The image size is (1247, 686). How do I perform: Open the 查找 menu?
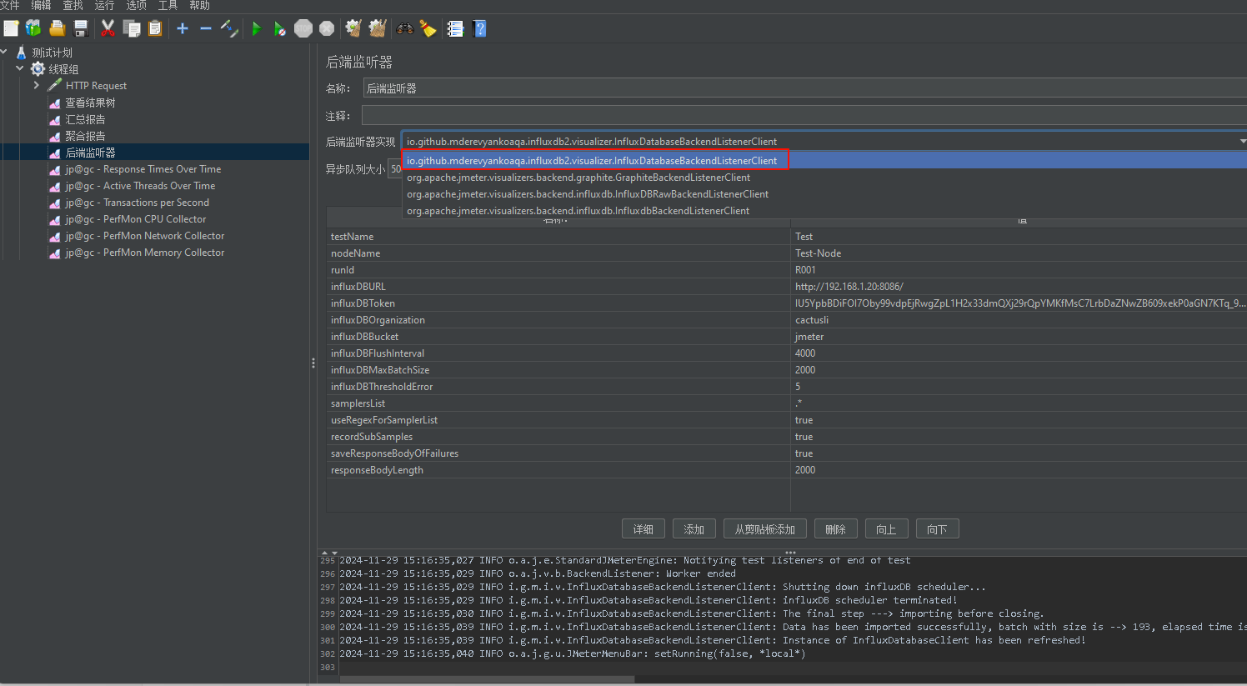pyautogui.click(x=73, y=6)
